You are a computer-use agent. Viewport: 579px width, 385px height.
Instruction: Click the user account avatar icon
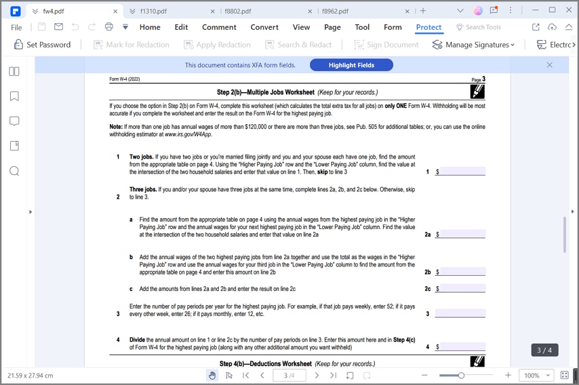[x=478, y=11]
